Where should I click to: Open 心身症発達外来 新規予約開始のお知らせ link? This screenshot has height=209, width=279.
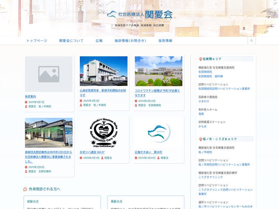point(103,93)
